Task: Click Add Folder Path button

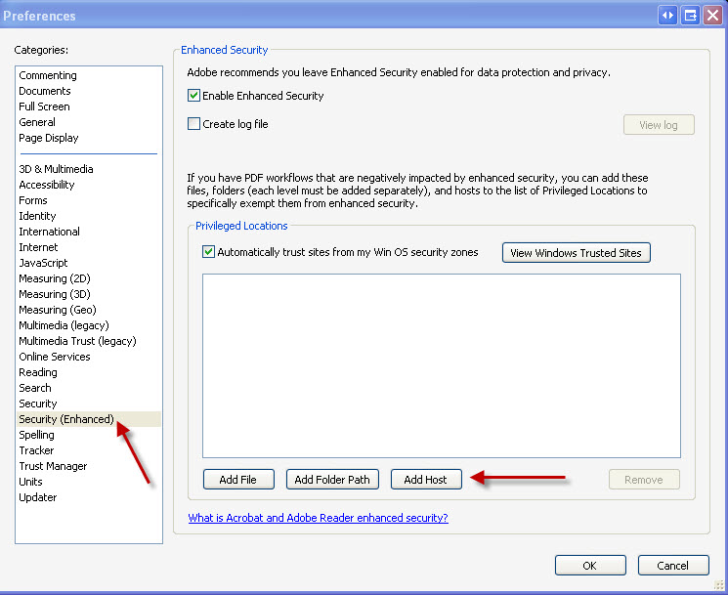Action: click(x=332, y=480)
